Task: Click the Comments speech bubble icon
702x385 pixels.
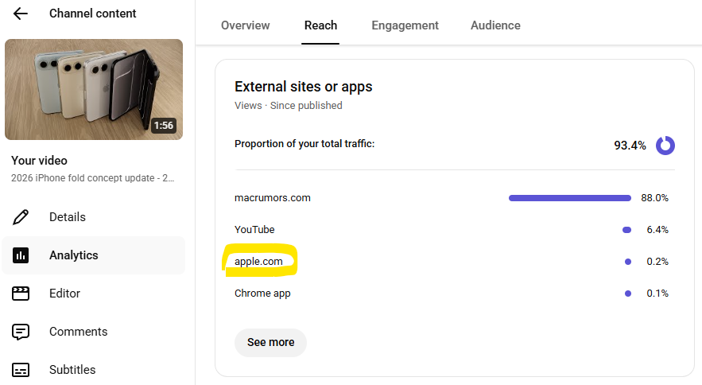Action: click(x=21, y=332)
